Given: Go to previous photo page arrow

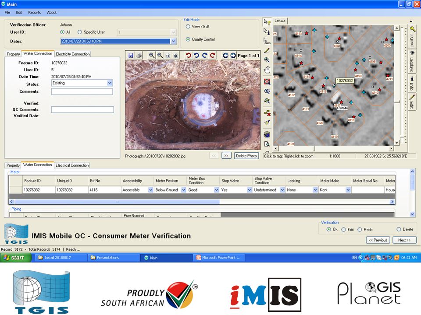Looking at the screenshot, I should click(225, 56).
